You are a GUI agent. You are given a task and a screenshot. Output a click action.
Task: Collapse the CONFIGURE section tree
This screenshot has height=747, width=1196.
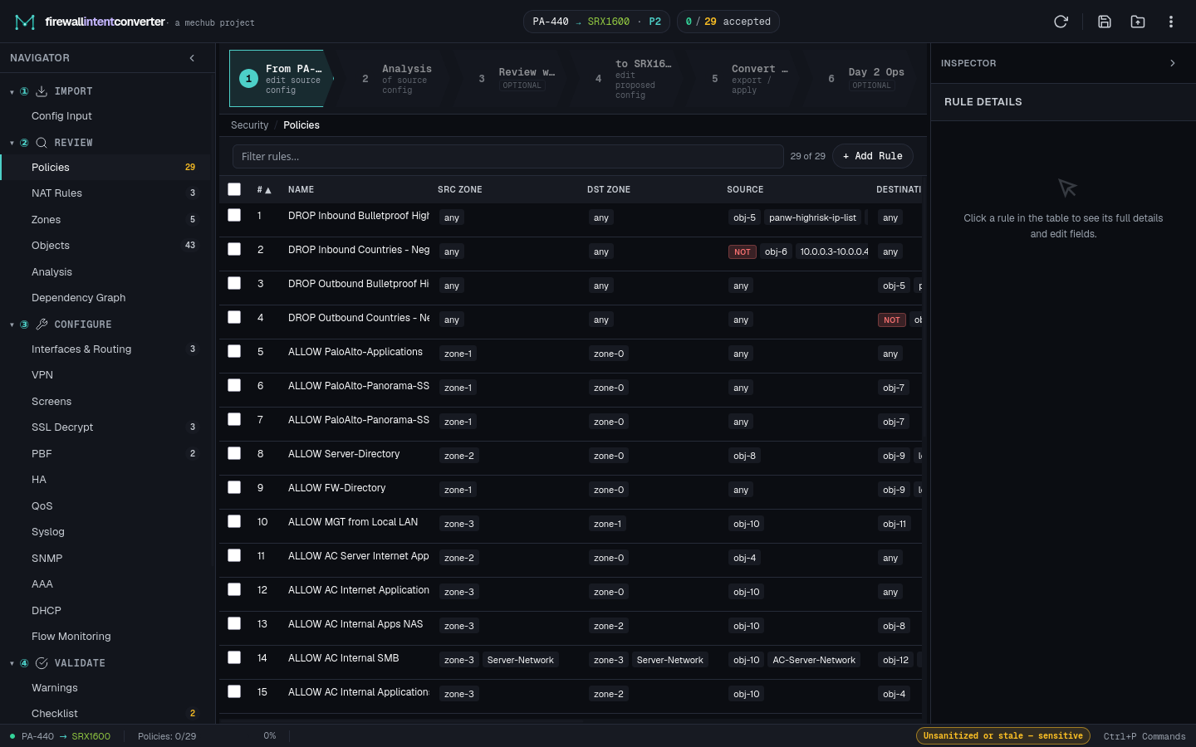click(12, 325)
